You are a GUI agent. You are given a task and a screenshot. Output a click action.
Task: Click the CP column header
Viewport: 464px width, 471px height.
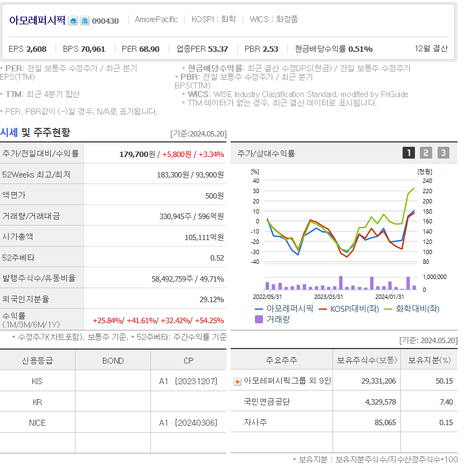click(x=189, y=360)
